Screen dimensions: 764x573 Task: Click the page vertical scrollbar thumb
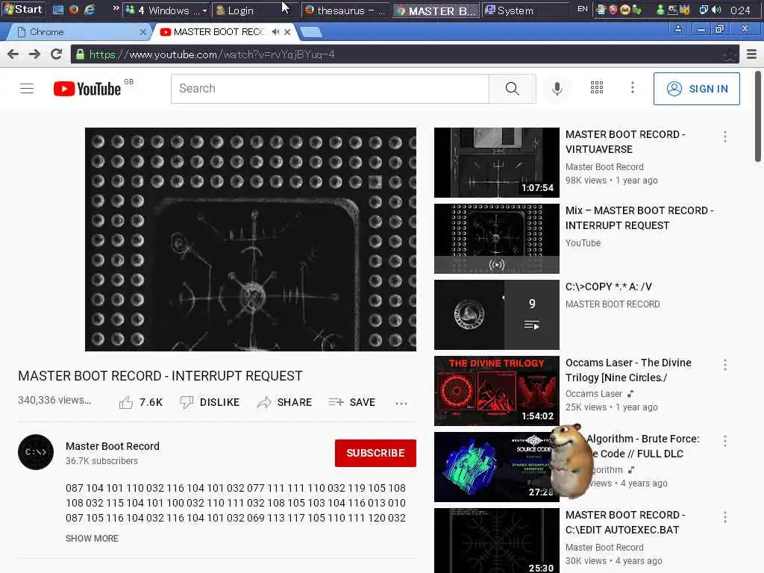click(758, 116)
